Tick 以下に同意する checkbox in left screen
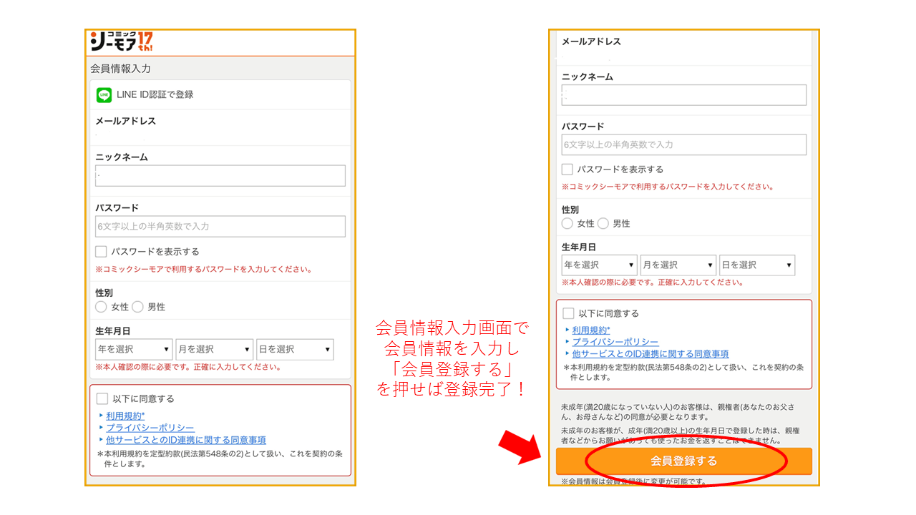The width and height of the screenshot is (916, 515). coord(102,398)
